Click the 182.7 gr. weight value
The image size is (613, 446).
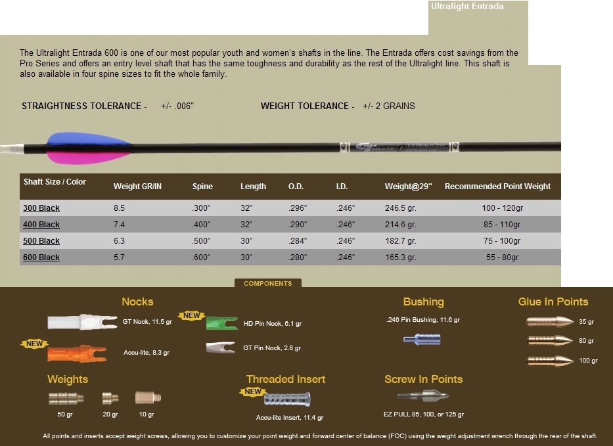pos(401,241)
